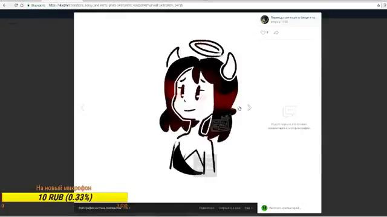Click the post date under the community name
The height and width of the screenshot is (217, 387).
click(279, 22)
